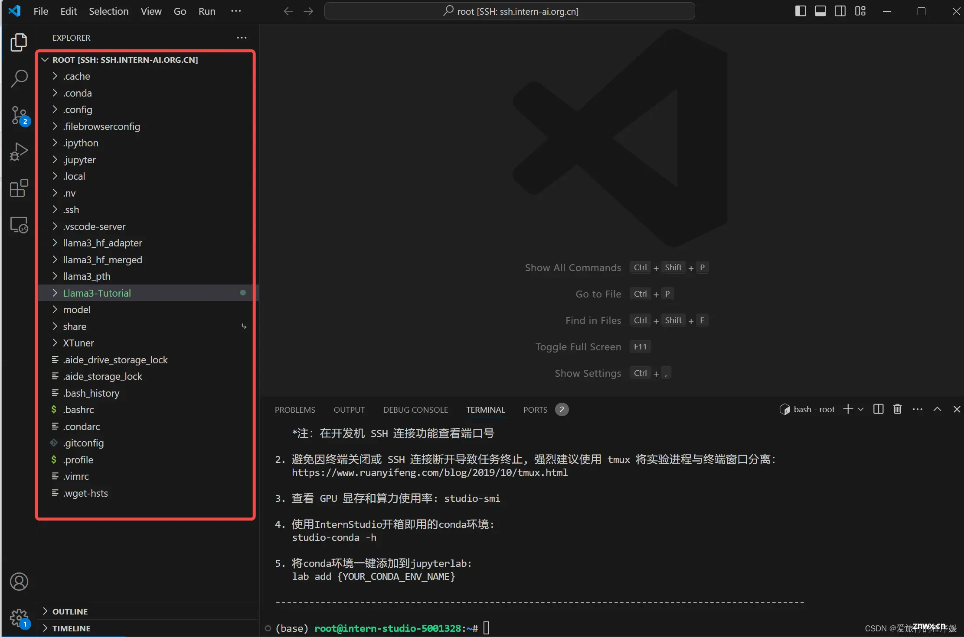This screenshot has width=964, height=637.
Task: Close the terminal panel
Action: 957,409
